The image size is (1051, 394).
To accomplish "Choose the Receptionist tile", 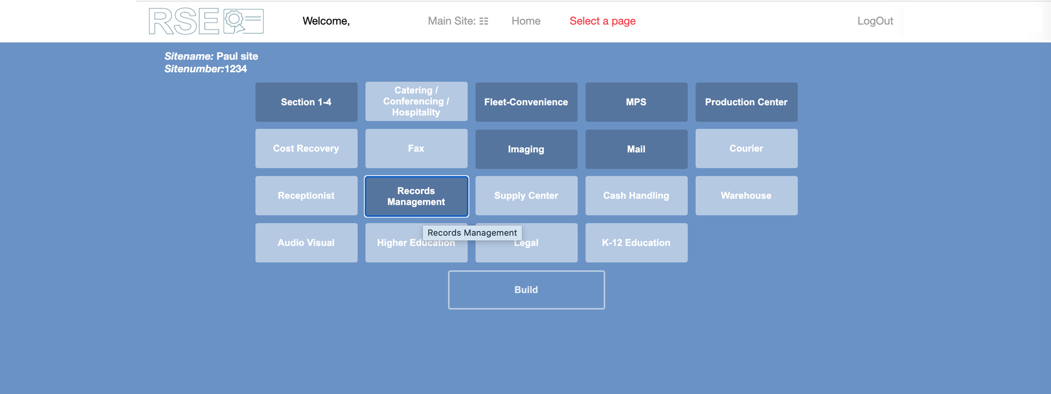I will coord(306,195).
